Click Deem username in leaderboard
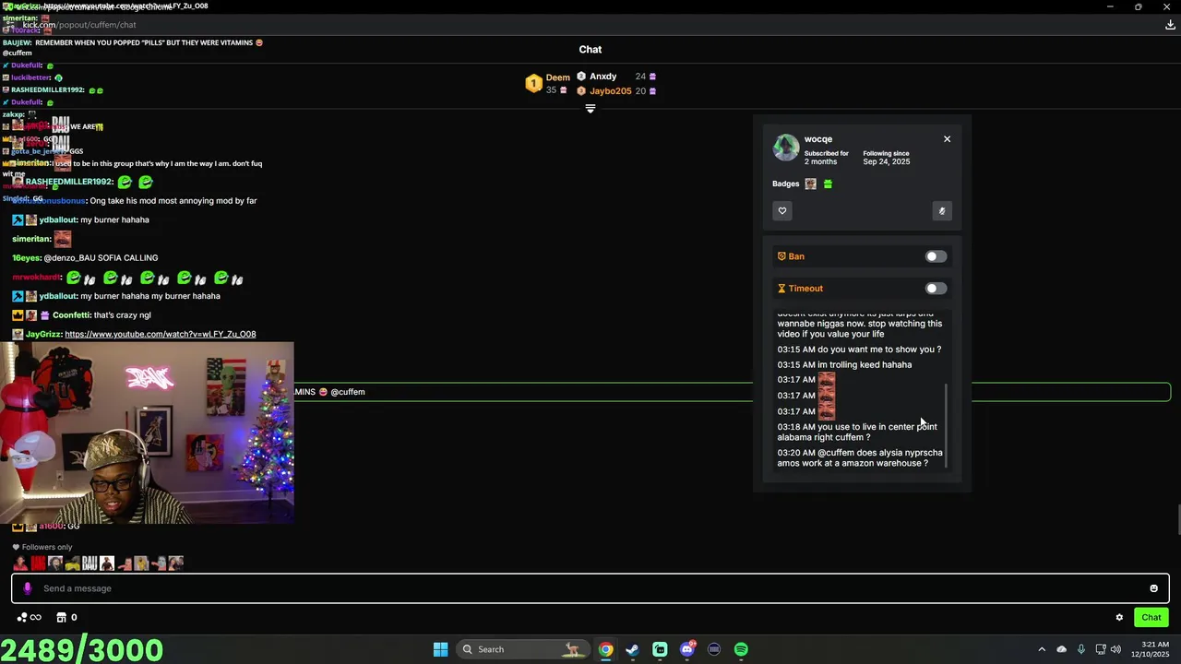This screenshot has width=1181, height=664. [x=557, y=77]
